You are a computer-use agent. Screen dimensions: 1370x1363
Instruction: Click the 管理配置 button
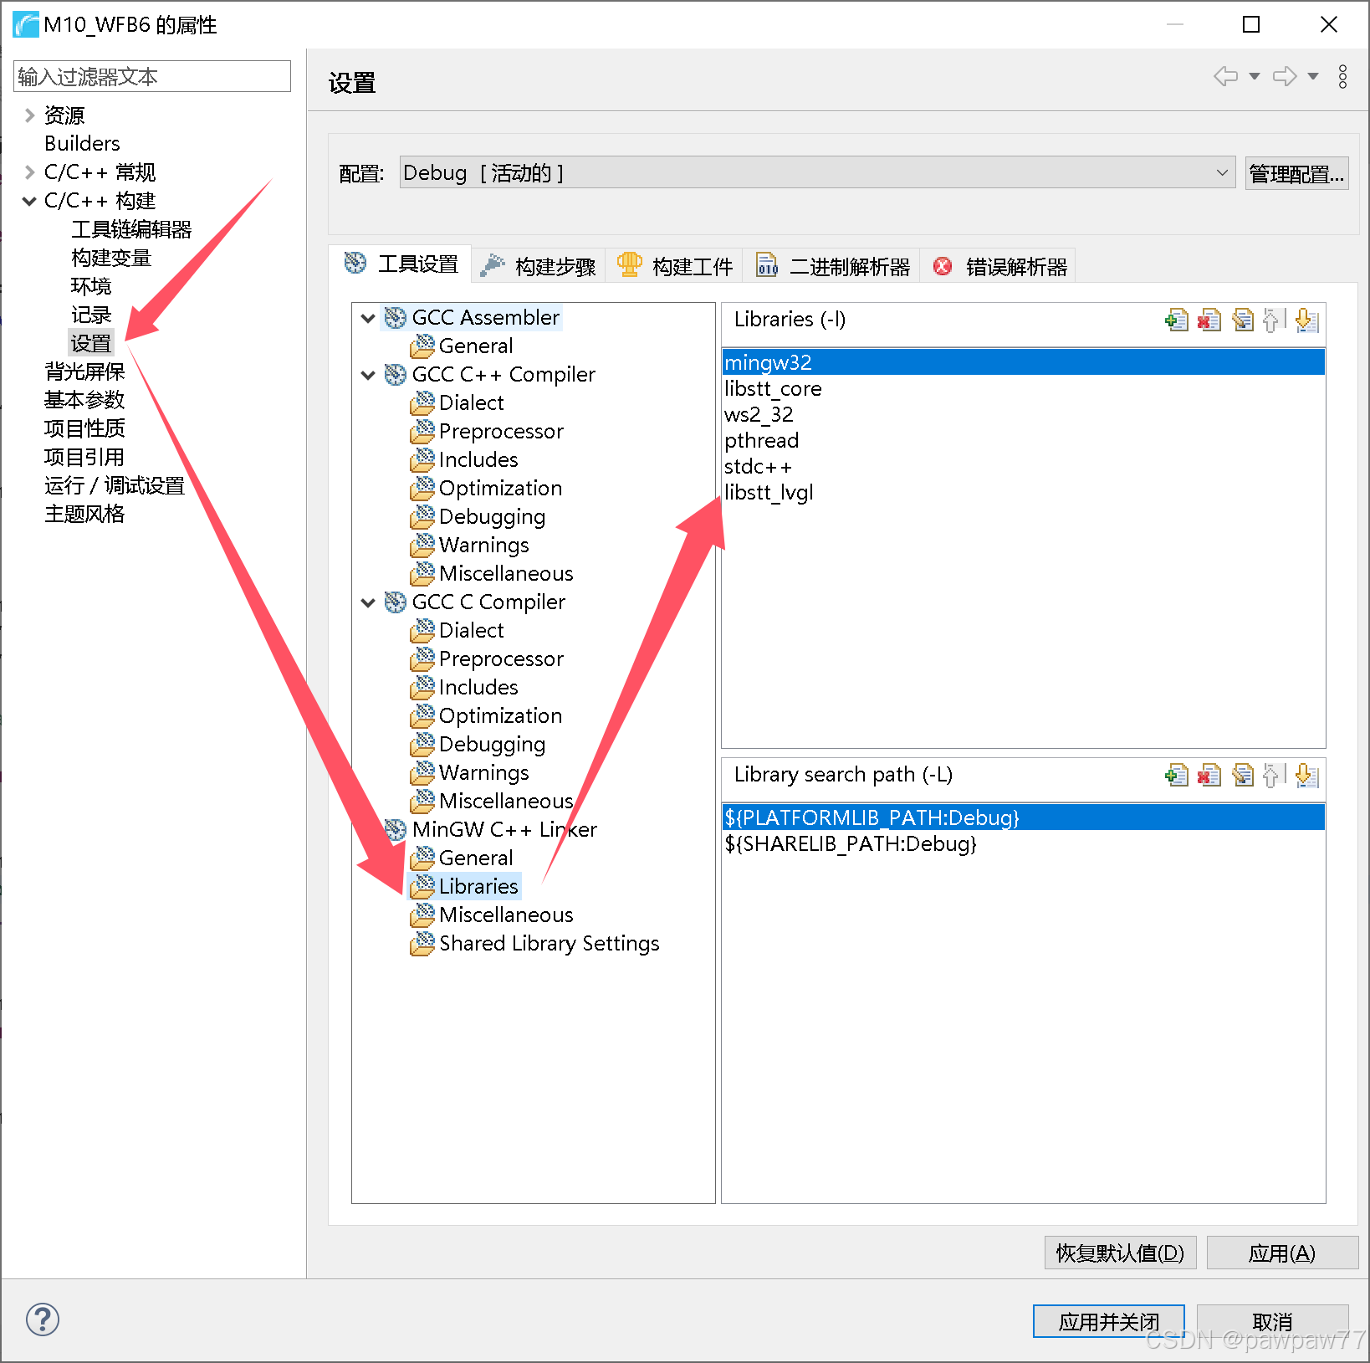click(1296, 172)
